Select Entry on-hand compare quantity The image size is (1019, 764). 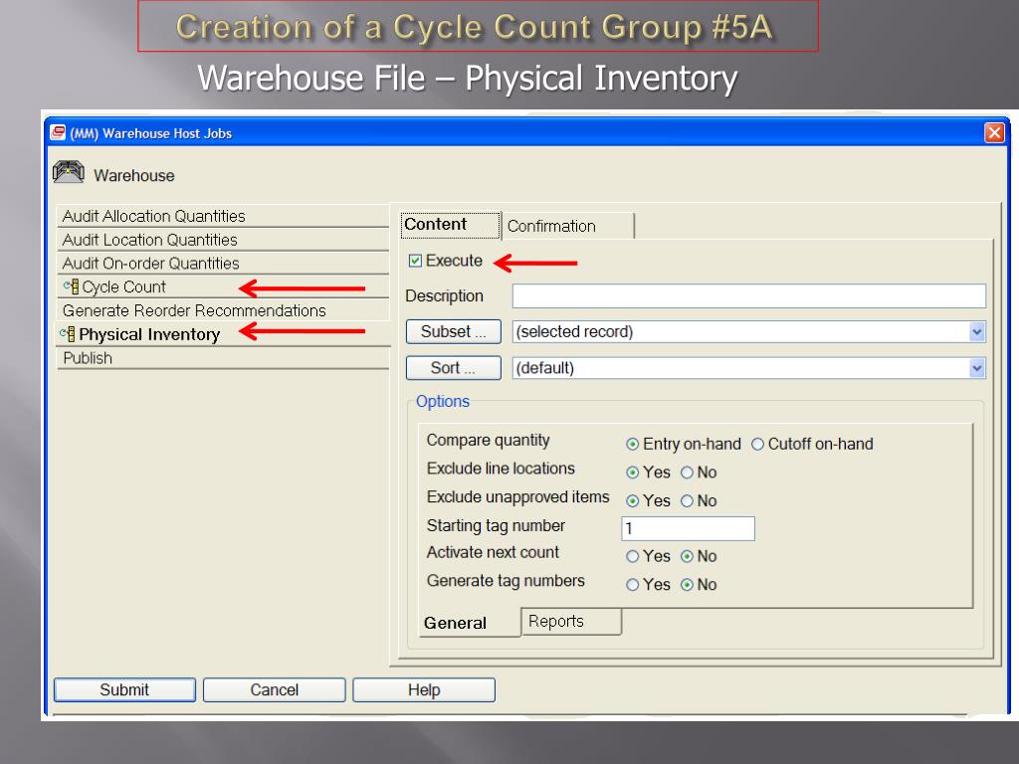pos(632,445)
